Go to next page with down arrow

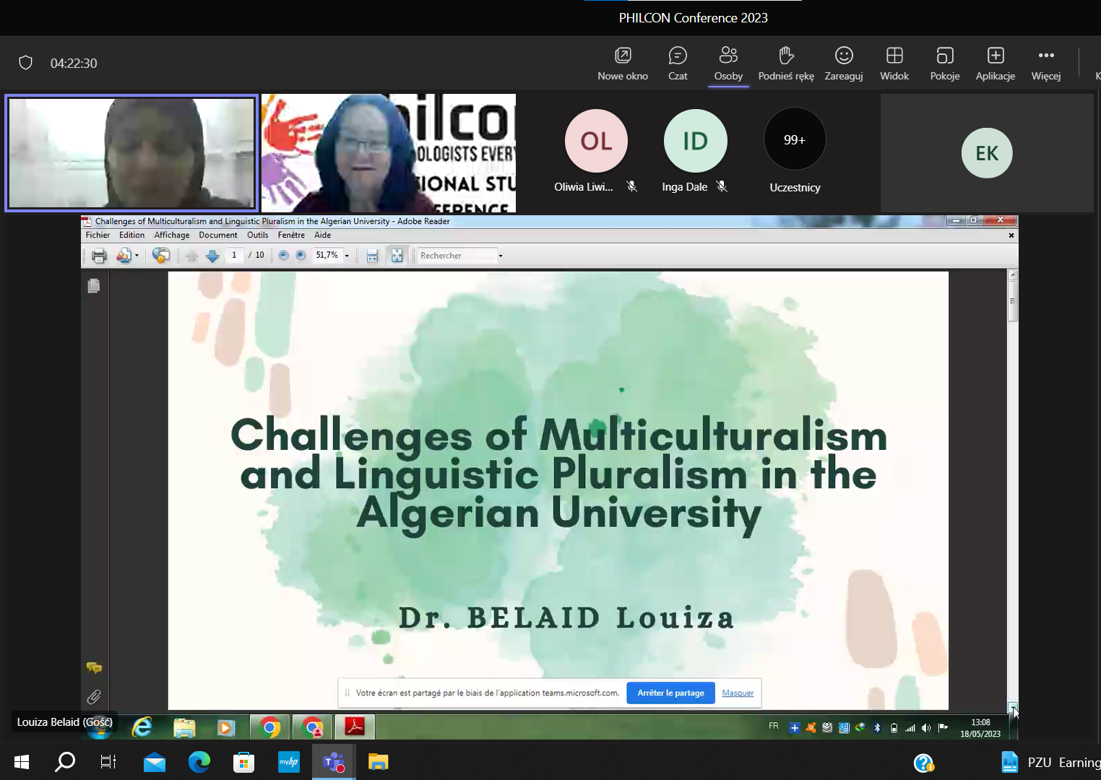click(212, 256)
